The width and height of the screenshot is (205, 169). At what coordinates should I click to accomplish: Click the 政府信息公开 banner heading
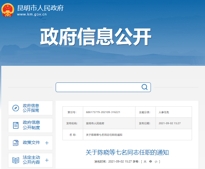click(96, 37)
